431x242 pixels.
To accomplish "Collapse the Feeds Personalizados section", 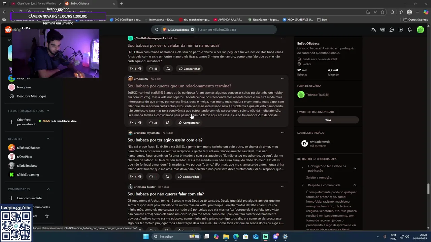I will [48, 111].
